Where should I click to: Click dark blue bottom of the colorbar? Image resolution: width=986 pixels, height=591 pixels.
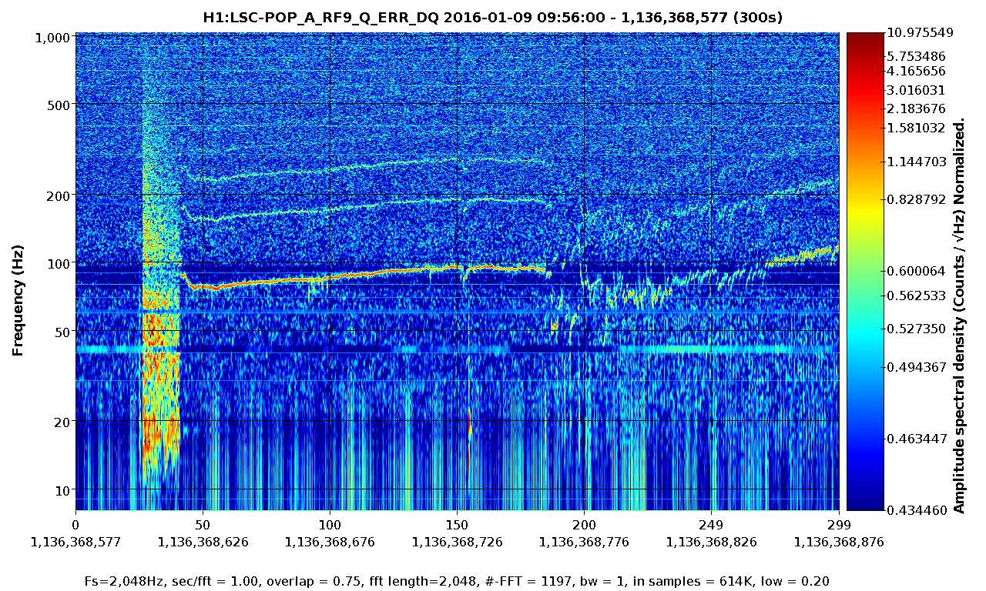pyautogui.click(x=864, y=504)
